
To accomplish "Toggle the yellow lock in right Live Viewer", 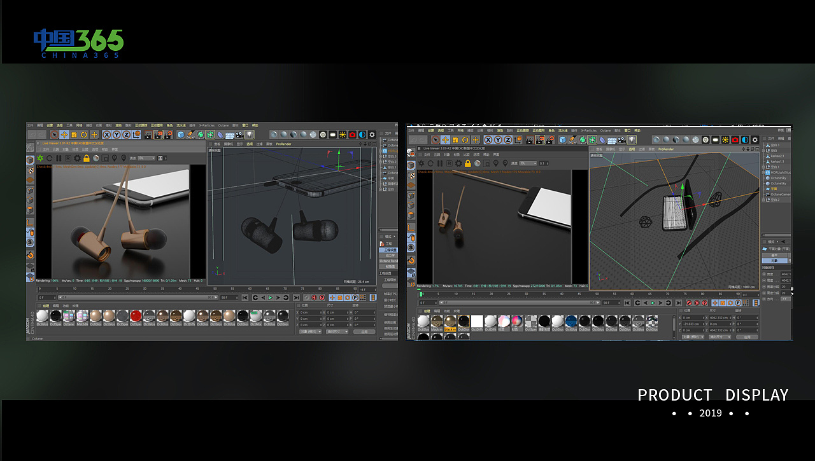I will click(468, 163).
